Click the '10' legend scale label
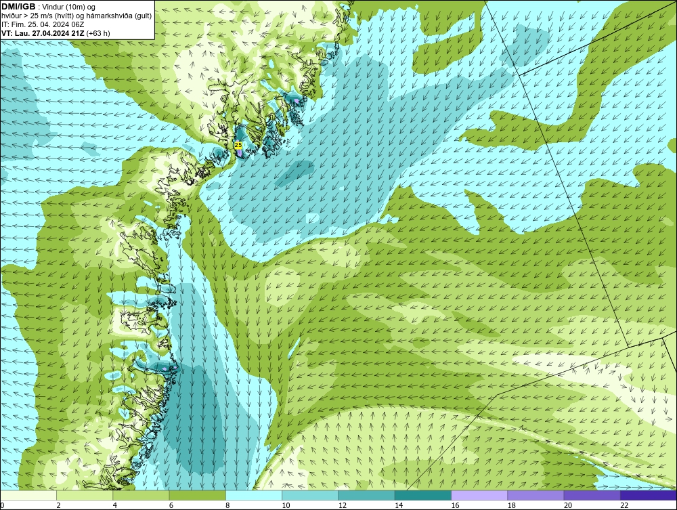This screenshot has width=677, height=510. [x=286, y=506]
